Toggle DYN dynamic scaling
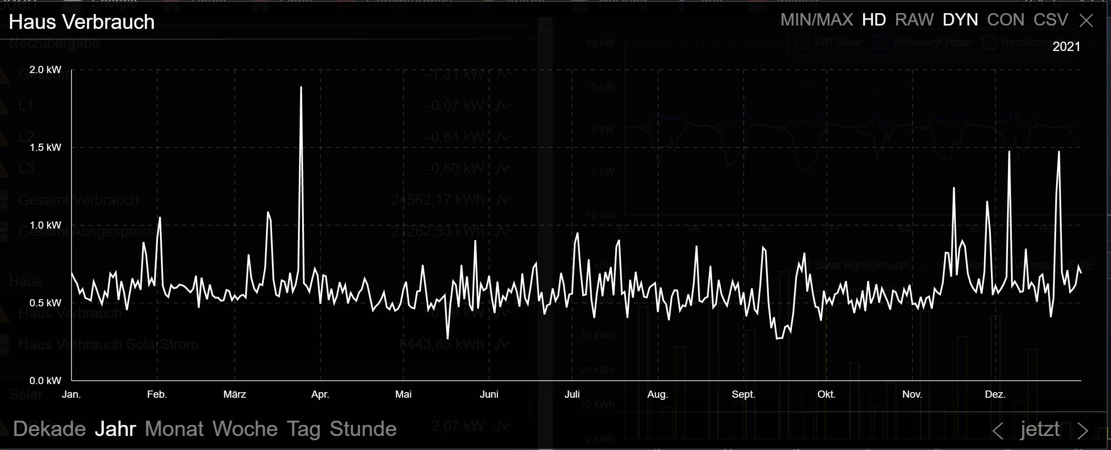The height and width of the screenshot is (450, 1111). click(960, 20)
